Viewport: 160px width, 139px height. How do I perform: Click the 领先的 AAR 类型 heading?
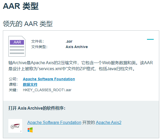point(28,24)
